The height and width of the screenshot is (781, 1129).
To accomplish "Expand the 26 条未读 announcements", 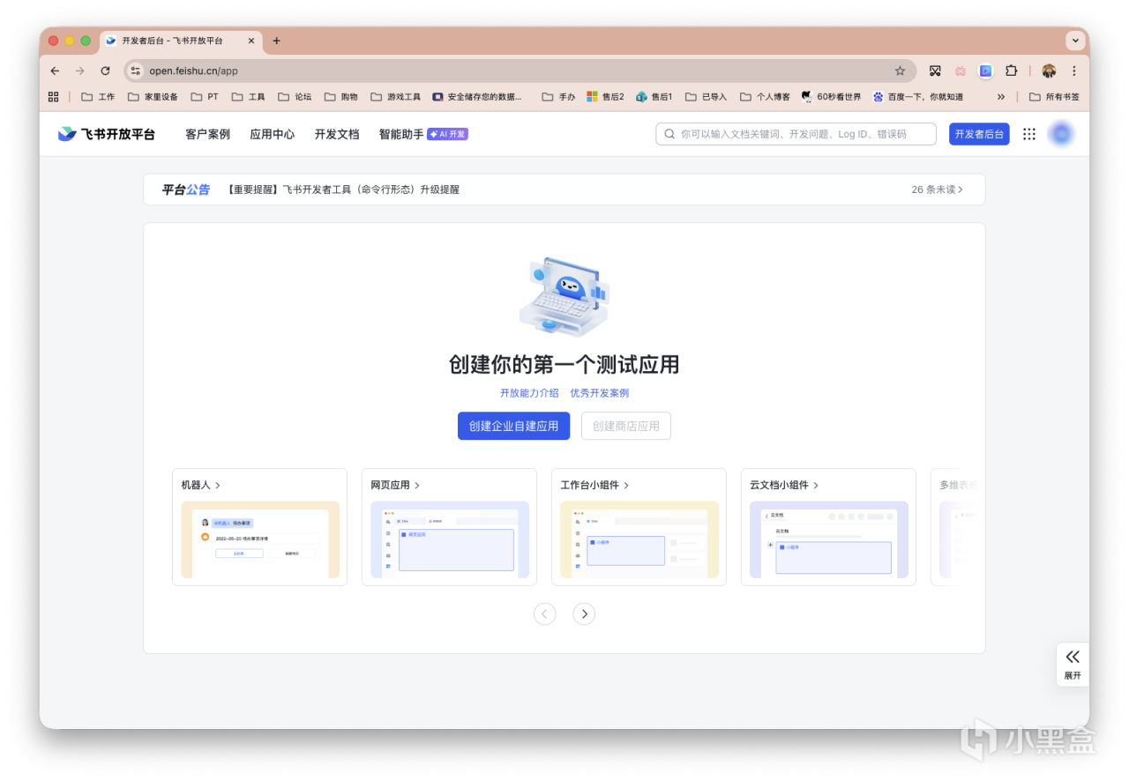I will click(938, 190).
